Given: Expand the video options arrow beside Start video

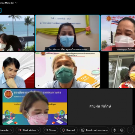Looking at the screenshot, I should click(38, 130).
